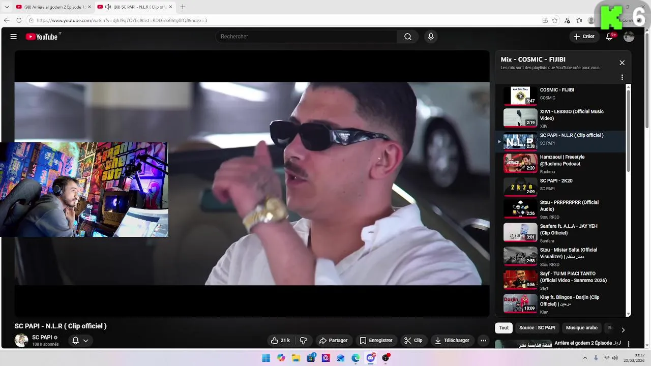Screen dimensions: 651x366
Task: Open SC PAPI channel avatar
Action: click(x=21, y=341)
